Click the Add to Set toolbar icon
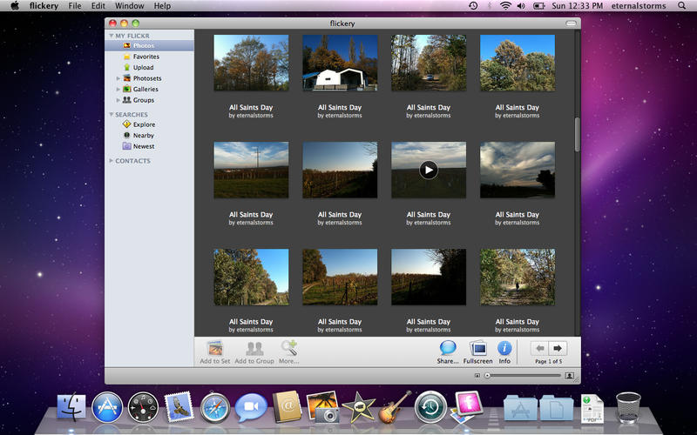Screen dimensions: 697x435 [x=214, y=348]
